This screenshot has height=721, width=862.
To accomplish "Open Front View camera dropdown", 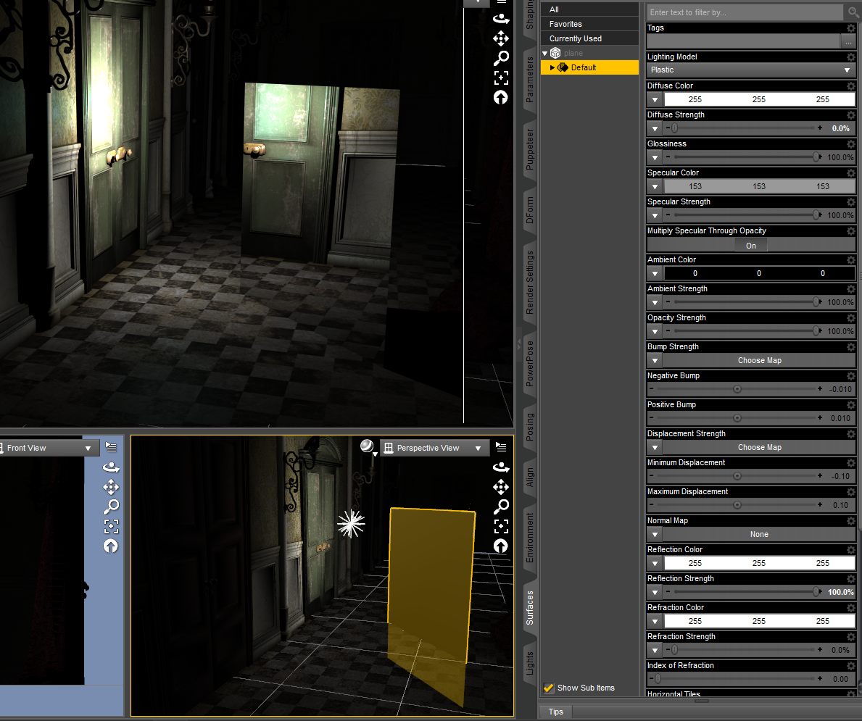I will point(49,448).
